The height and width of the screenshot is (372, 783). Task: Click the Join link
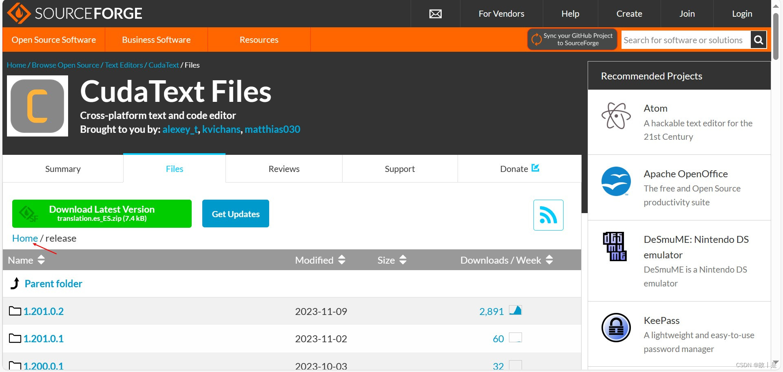(x=687, y=14)
